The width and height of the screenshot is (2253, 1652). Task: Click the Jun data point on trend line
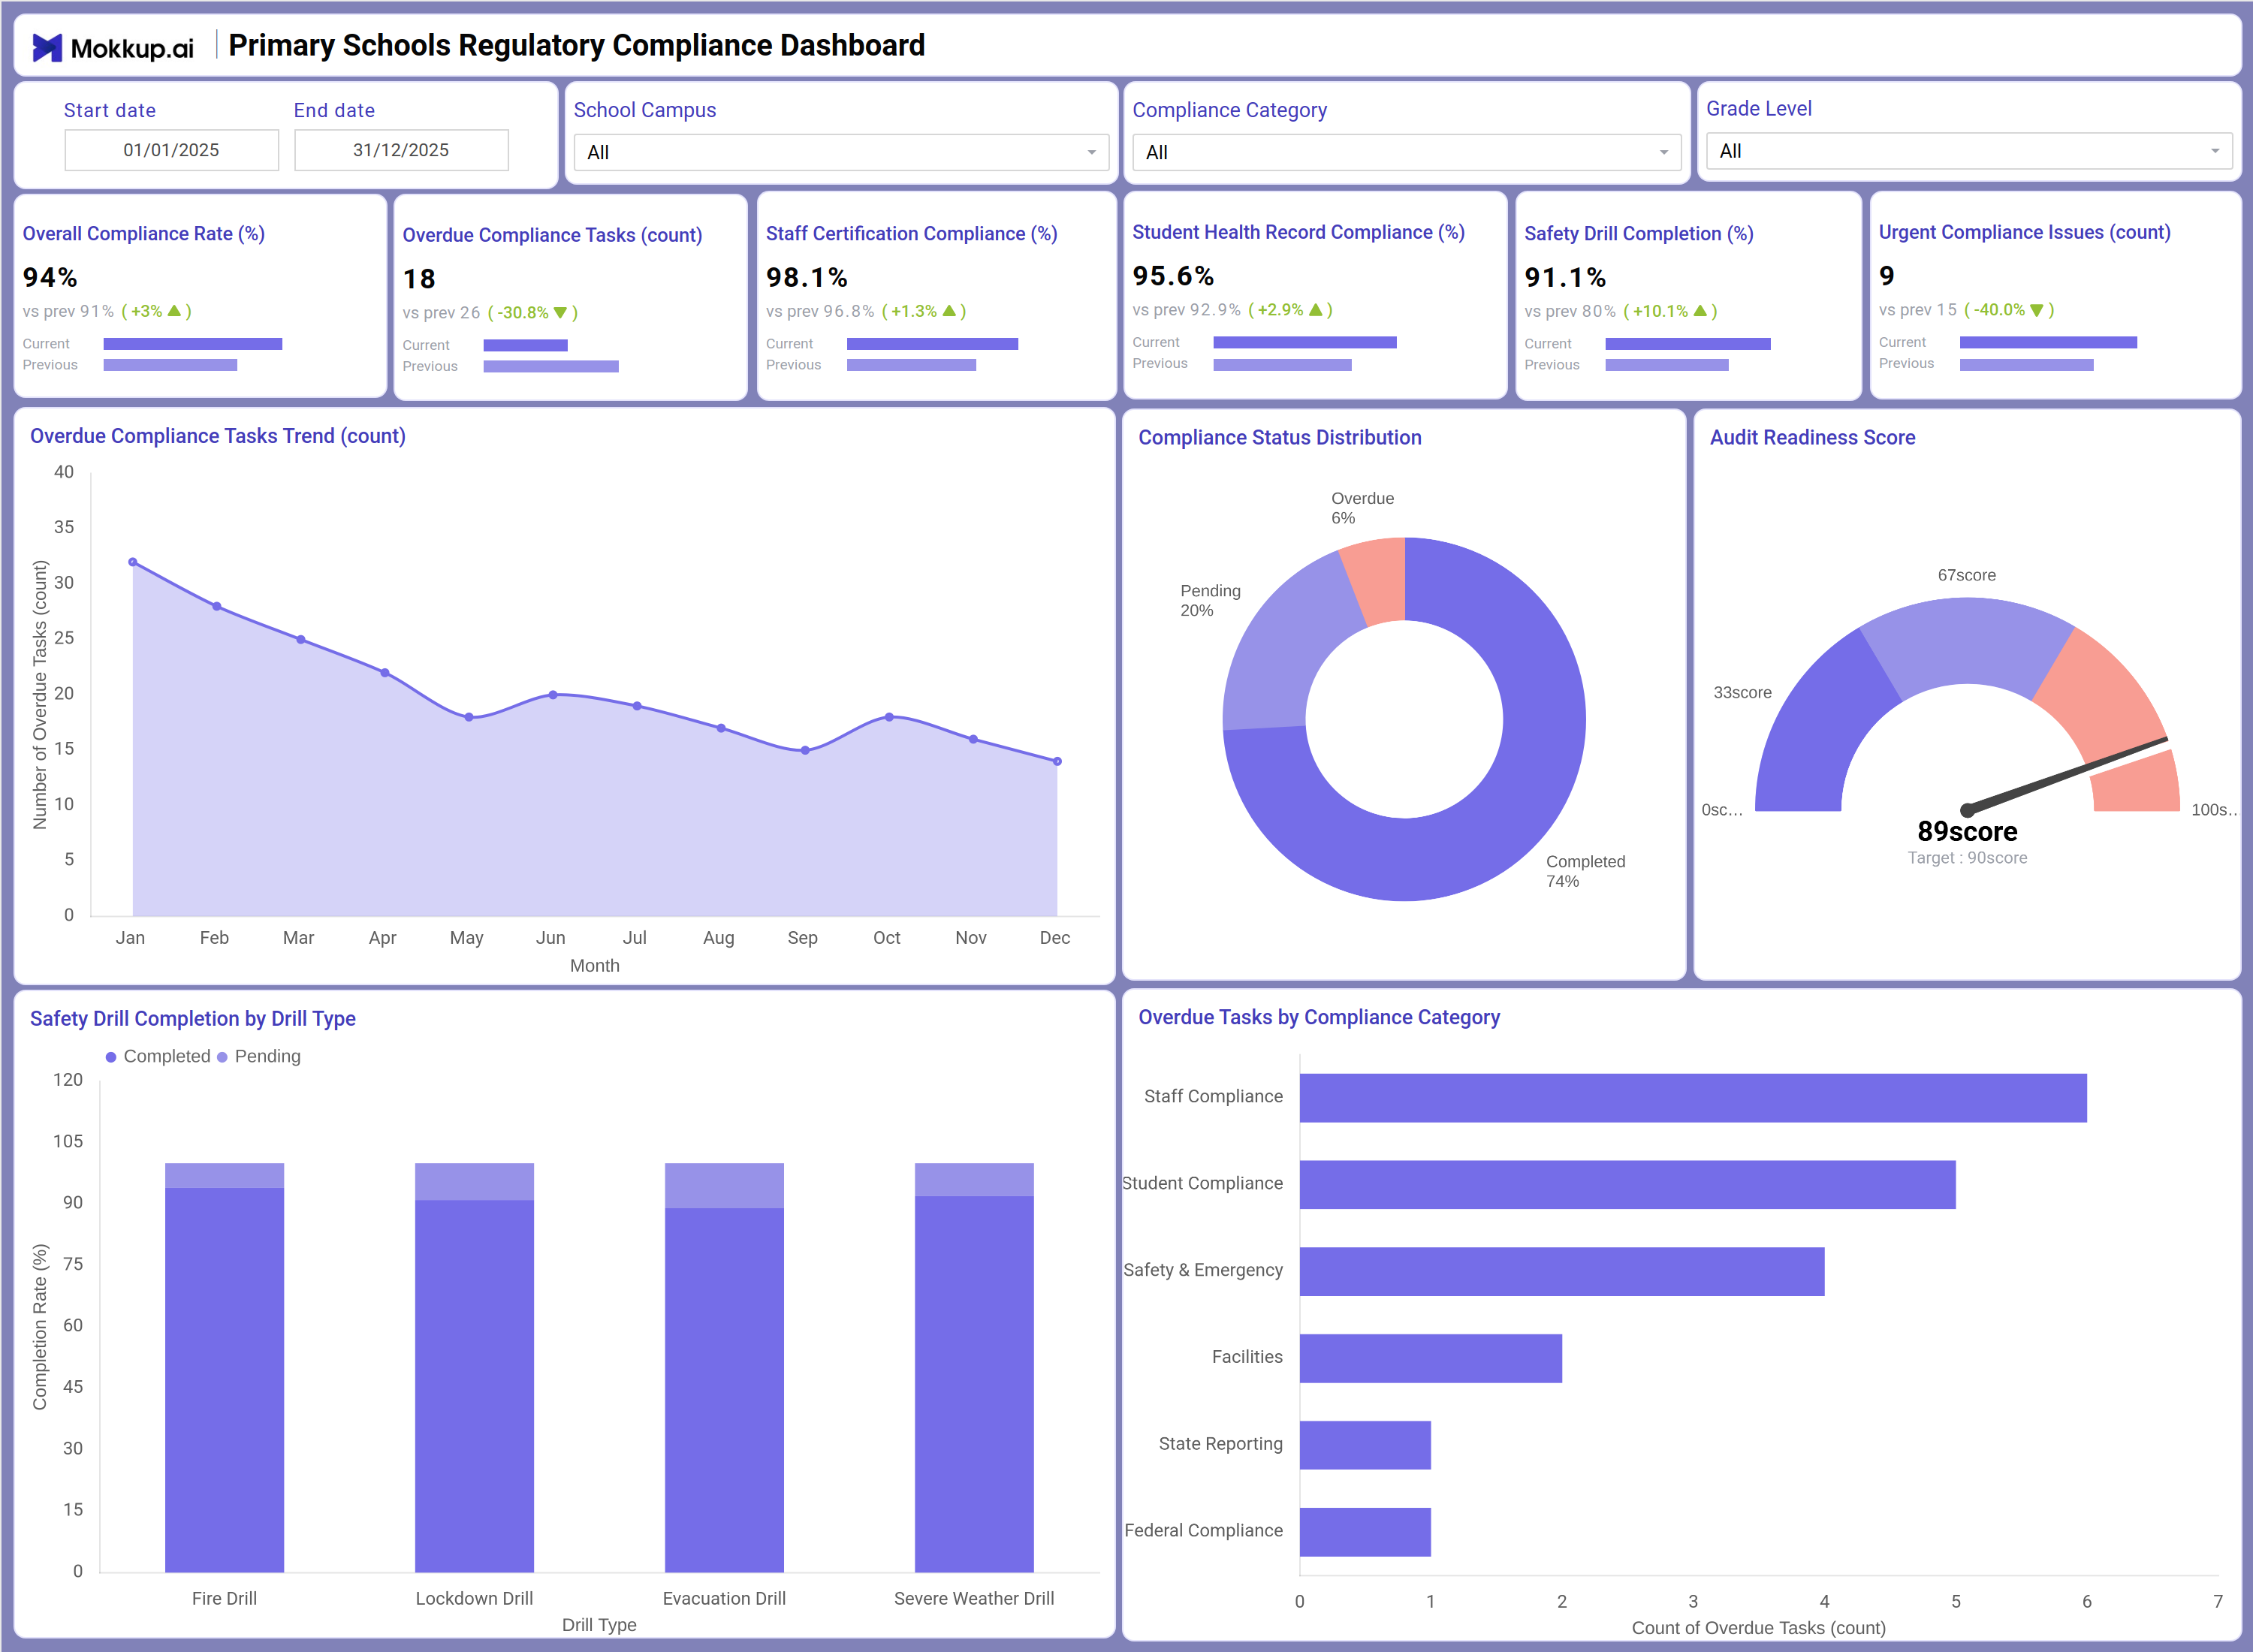pos(553,694)
